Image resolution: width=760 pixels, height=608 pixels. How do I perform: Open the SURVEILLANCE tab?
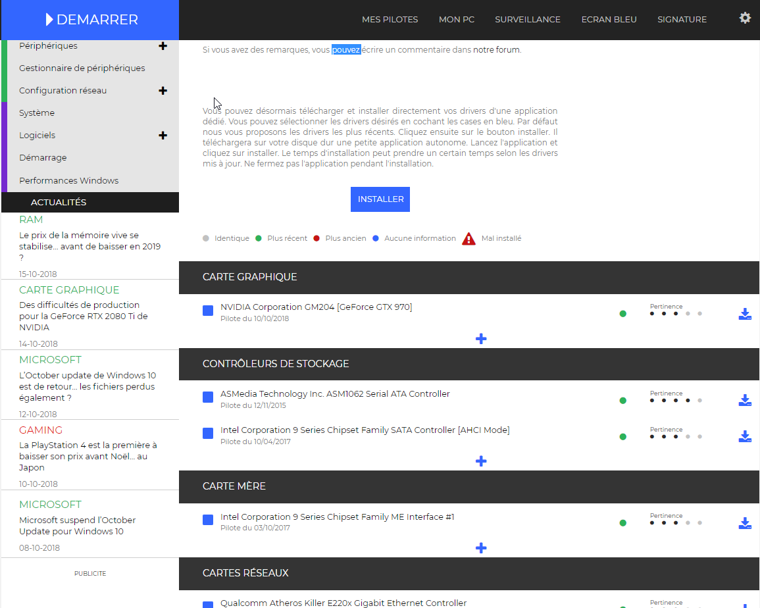point(527,19)
